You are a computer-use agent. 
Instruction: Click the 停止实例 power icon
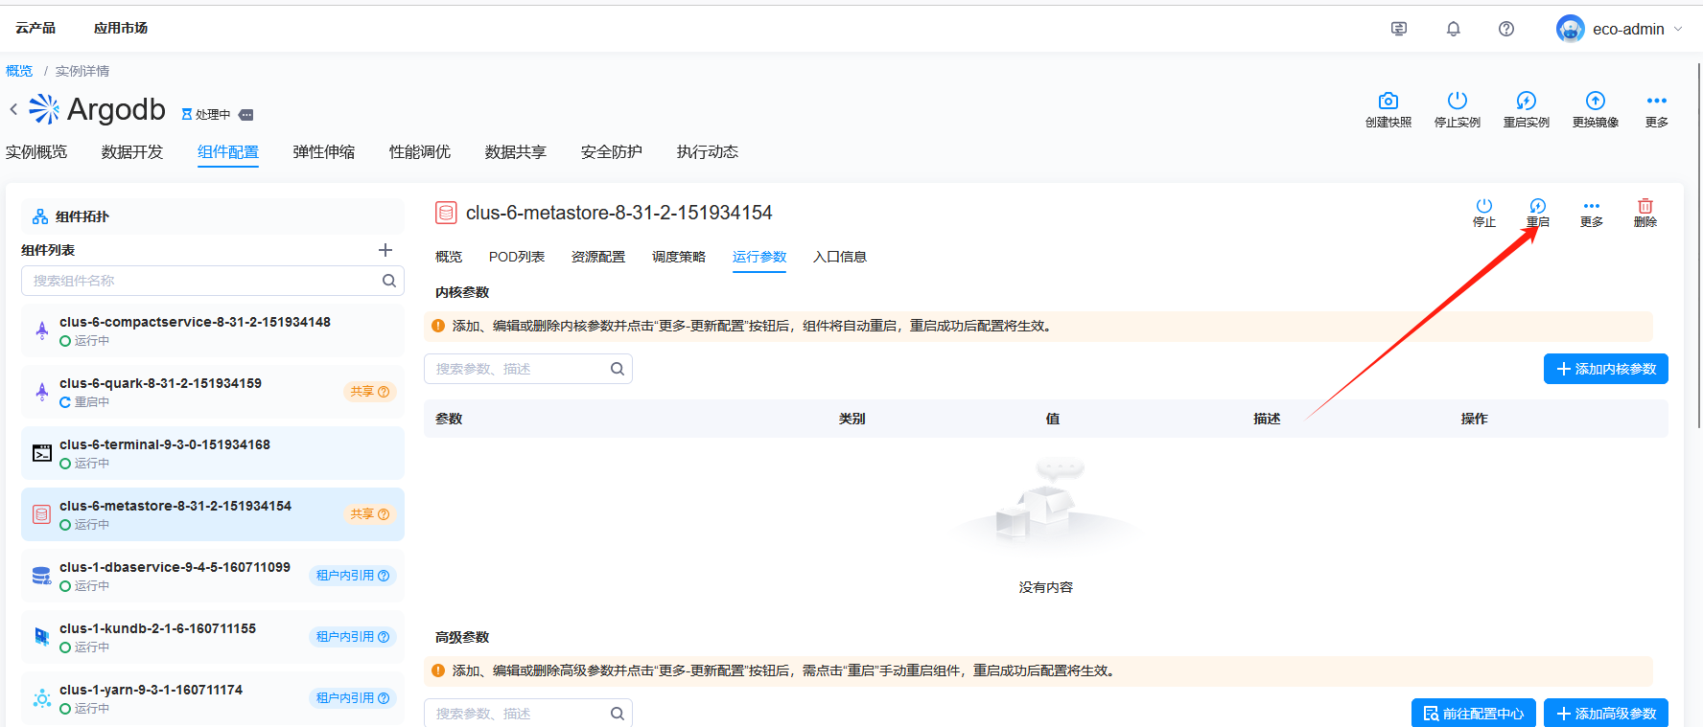click(x=1457, y=101)
